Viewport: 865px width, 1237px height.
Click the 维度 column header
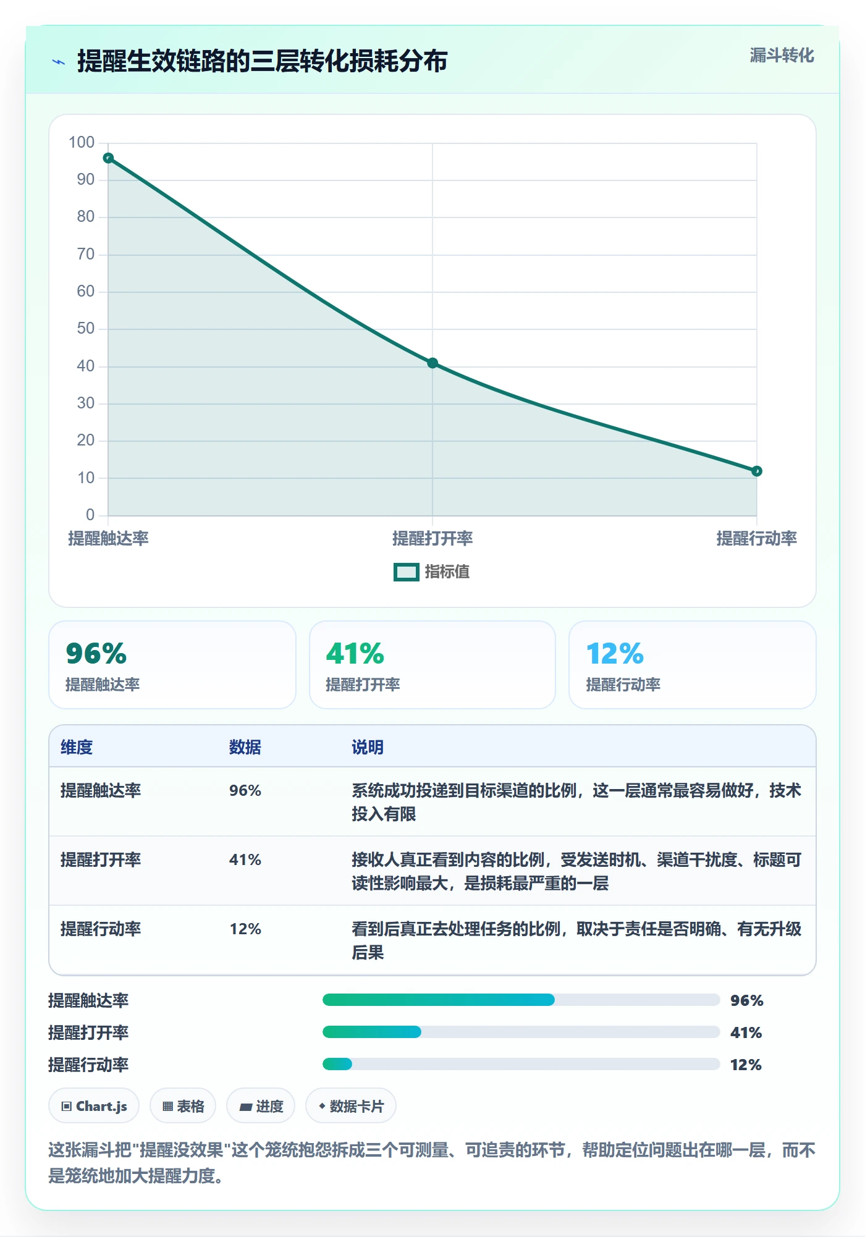click(77, 747)
